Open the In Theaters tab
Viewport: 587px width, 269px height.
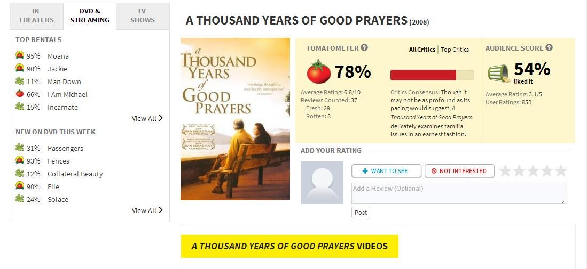tap(36, 16)
